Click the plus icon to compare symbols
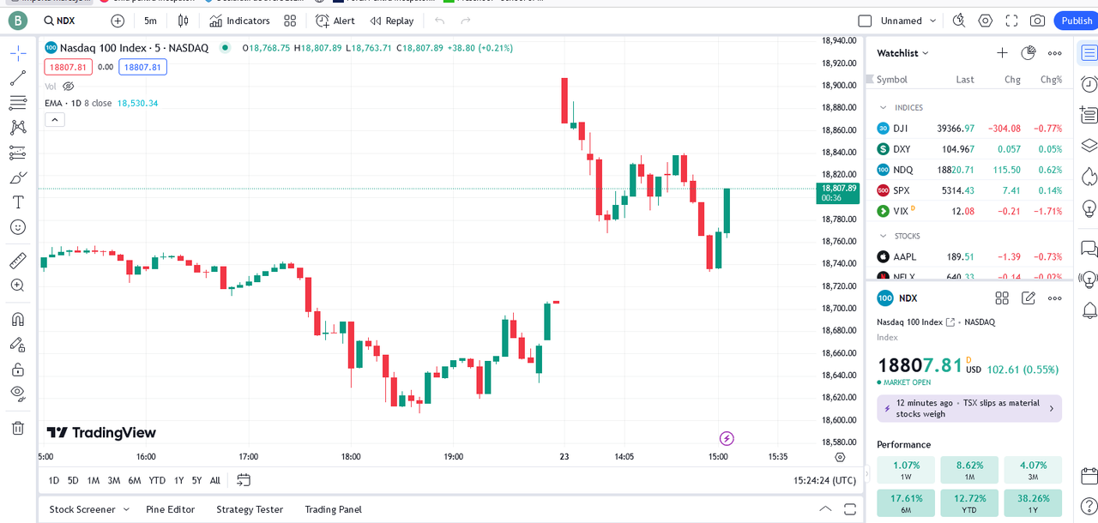Screen dimensions: 1098x523 118,21
